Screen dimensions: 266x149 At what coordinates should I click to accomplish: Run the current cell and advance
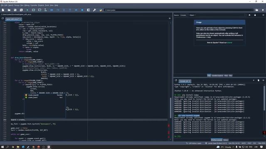click(39, 10)
